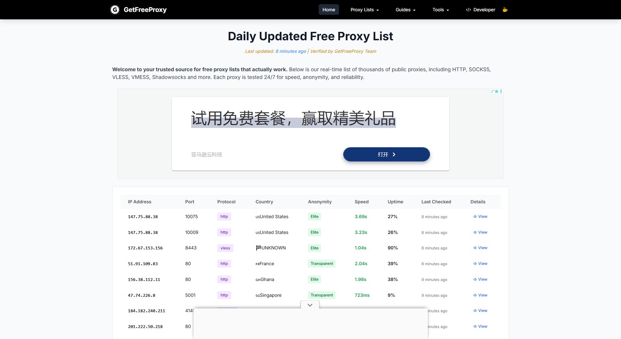Image resolution: width=621 pixels, height=339 pixels.
Task: Click the </> code icon beside Developer
Action: (x=468, y=10)
